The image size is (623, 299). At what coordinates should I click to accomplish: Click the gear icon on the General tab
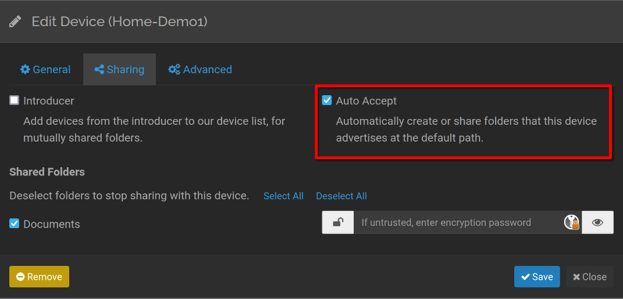click(25, 70)
